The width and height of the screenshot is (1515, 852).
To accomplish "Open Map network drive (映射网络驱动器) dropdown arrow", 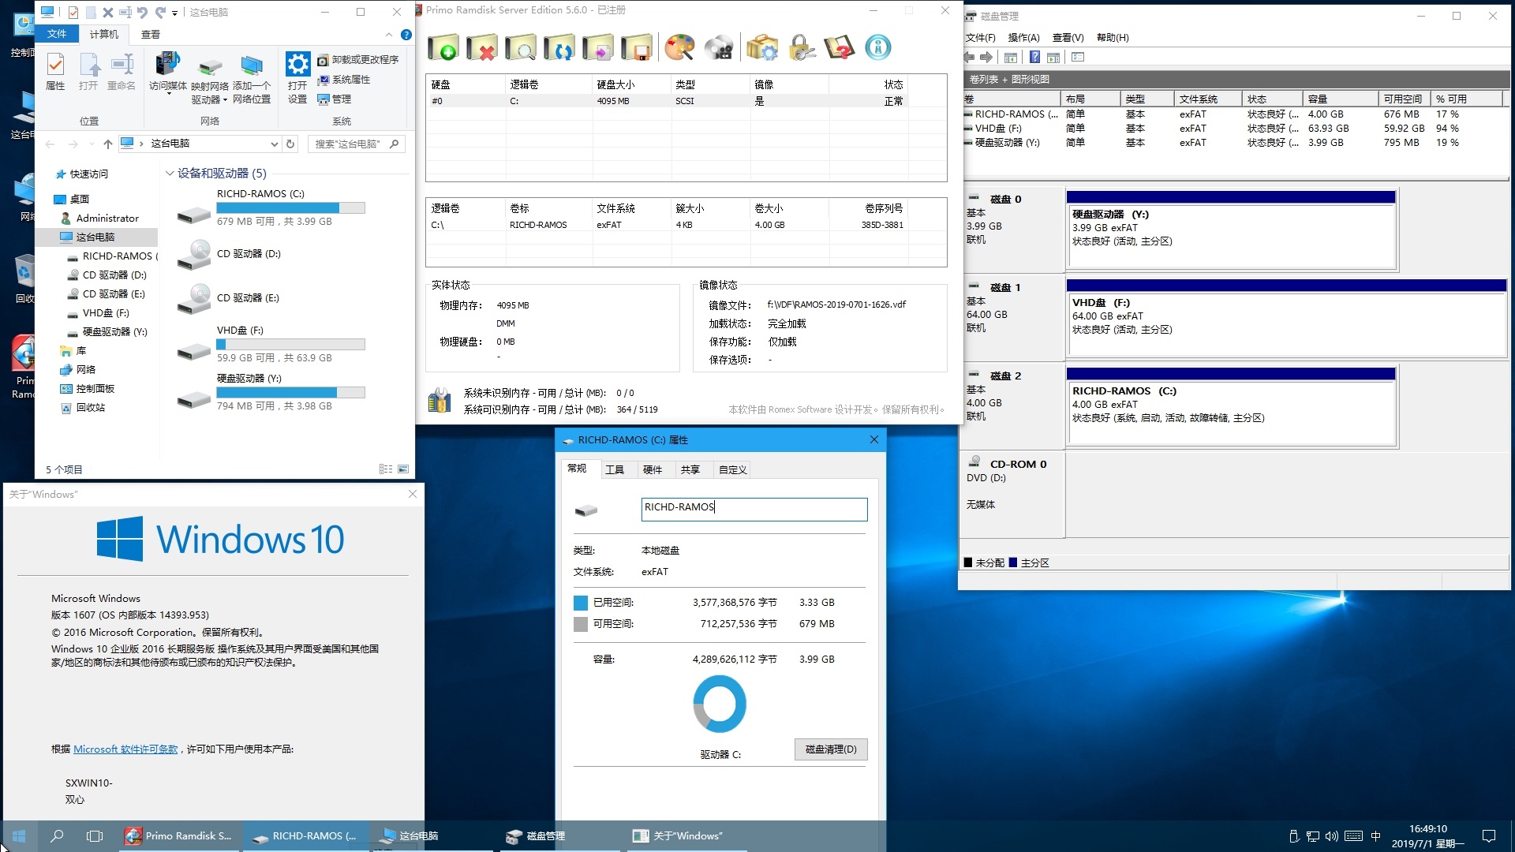I will click(x=225, y=100).
